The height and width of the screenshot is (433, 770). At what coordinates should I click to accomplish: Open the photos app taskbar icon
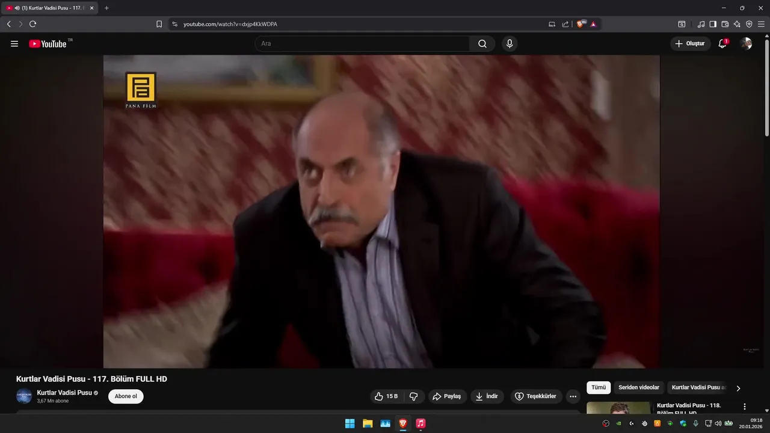tap(385, 423)
